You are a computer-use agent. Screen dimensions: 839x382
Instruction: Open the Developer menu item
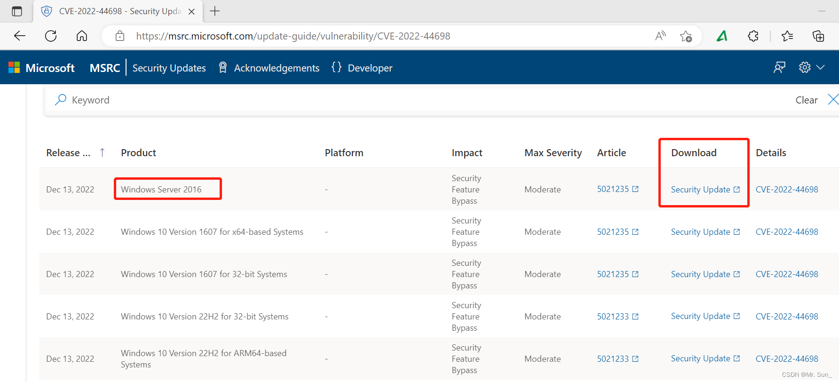362,68
